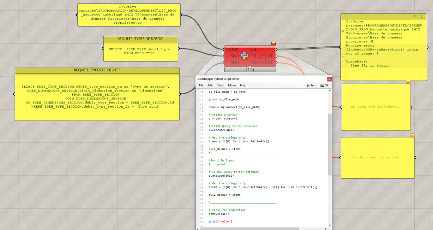Place cursor on 'c.execute(SQL2)' line
The image size is (433, 230).
pyautogui.click(x=221, y=176)
